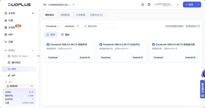Switch to 模板商店 tab
This screenshot has width=205, height=108.
pos(49,15)
